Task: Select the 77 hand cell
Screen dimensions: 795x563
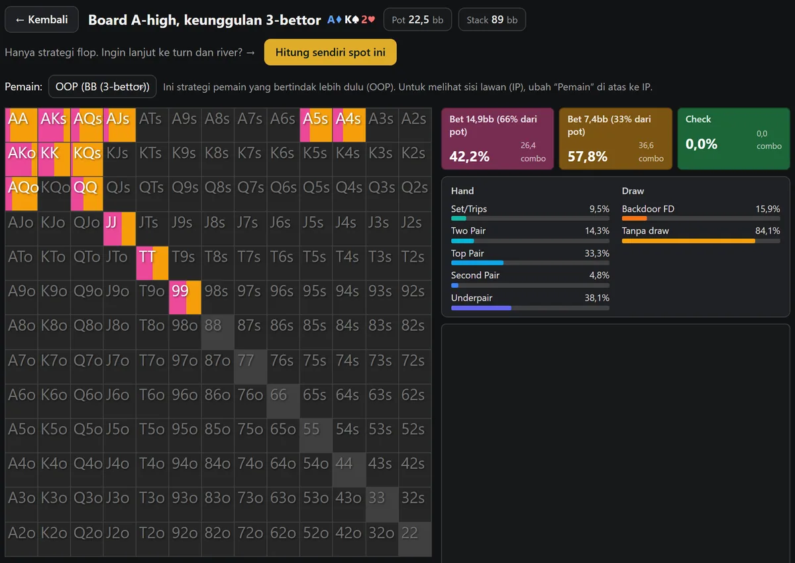Action: click(x=250, y=366)
